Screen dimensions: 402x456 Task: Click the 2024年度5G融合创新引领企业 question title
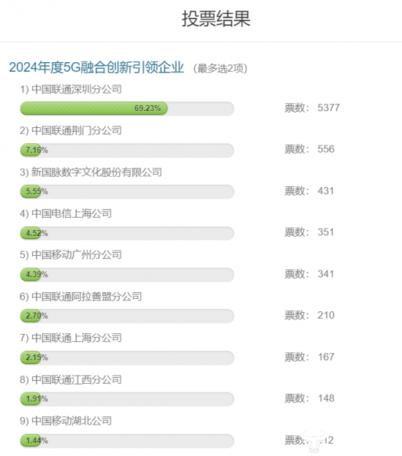[x=96, y=67]
